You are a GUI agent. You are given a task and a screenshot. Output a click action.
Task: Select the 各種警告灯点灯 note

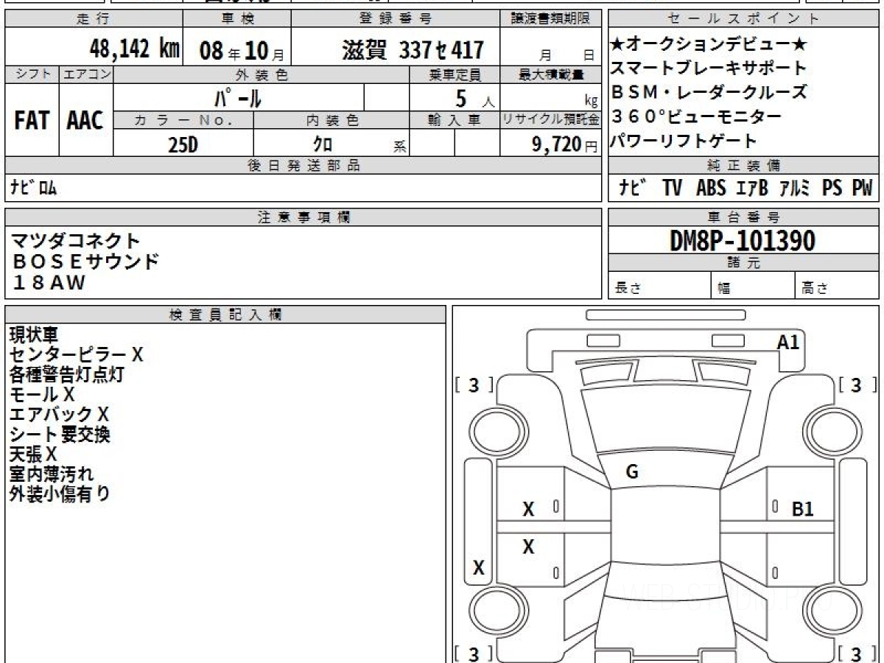pyautogui.click(x=67, y=375)
